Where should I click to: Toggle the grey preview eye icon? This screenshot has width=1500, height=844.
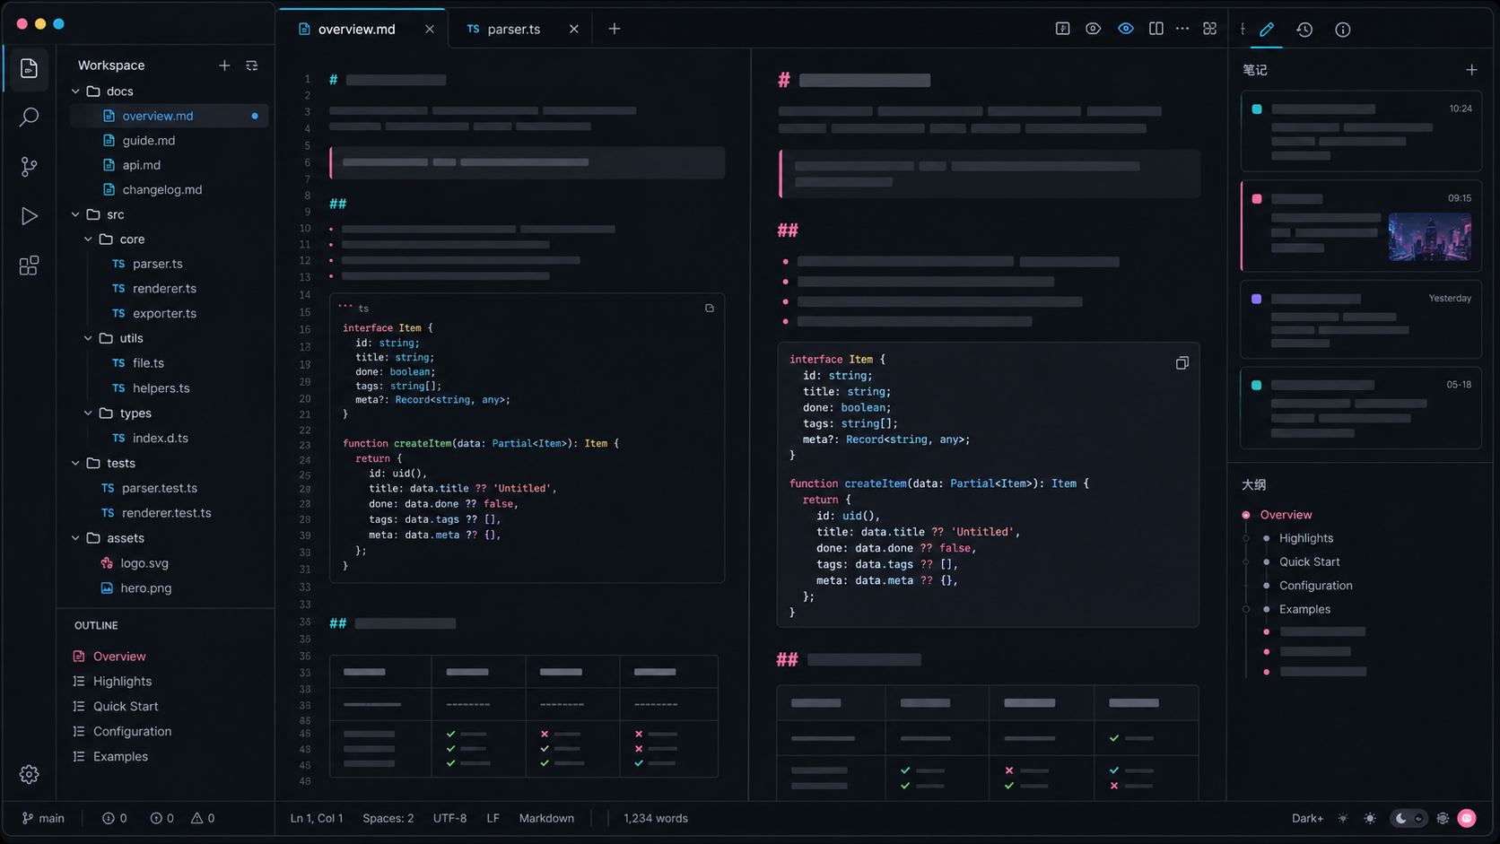1093,29
